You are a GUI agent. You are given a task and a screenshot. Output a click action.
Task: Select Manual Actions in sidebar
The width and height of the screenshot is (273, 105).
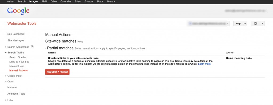(x=18, y=70)
